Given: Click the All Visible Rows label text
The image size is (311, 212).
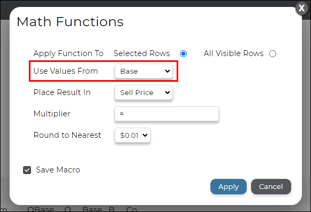Looking at the screenshot, I should point(233,53).
